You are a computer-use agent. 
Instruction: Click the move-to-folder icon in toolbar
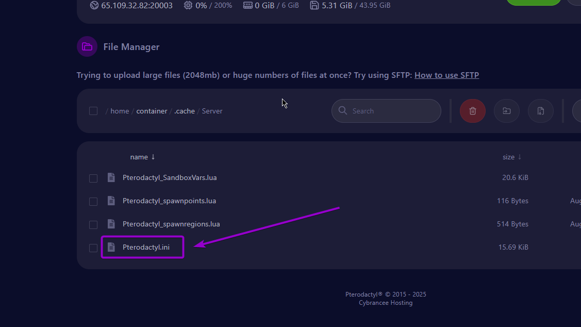[x=506, y=110]
